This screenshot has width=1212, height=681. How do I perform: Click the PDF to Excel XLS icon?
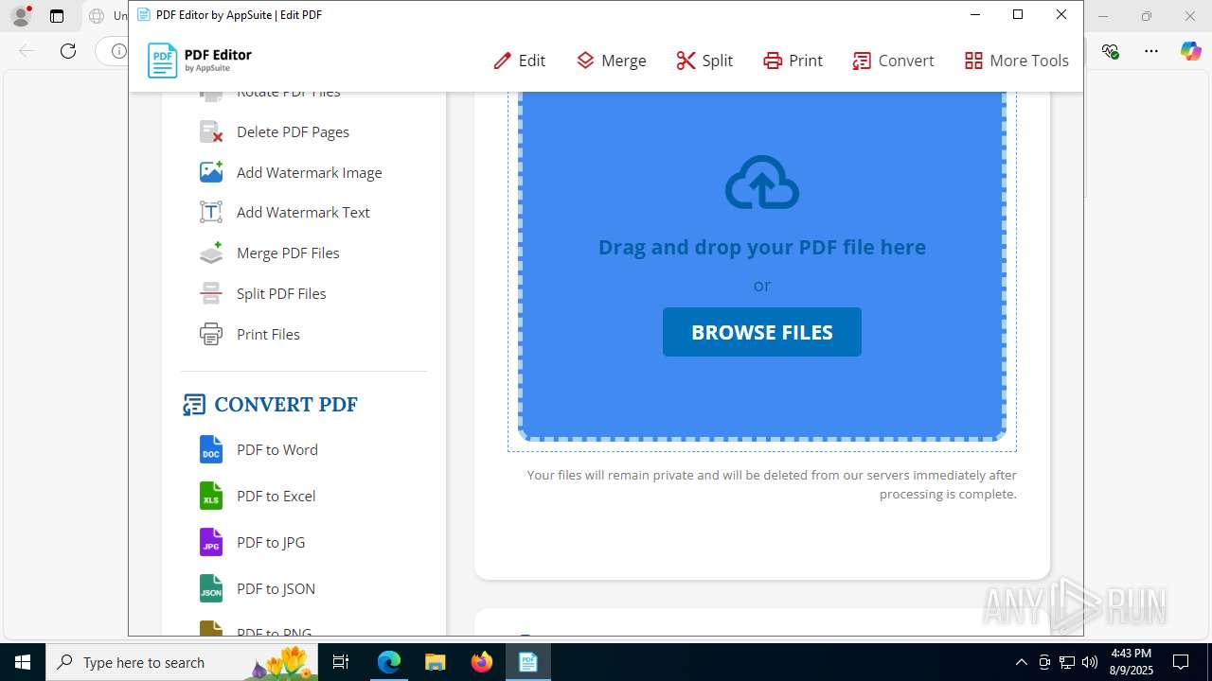(x=211, y=496)
